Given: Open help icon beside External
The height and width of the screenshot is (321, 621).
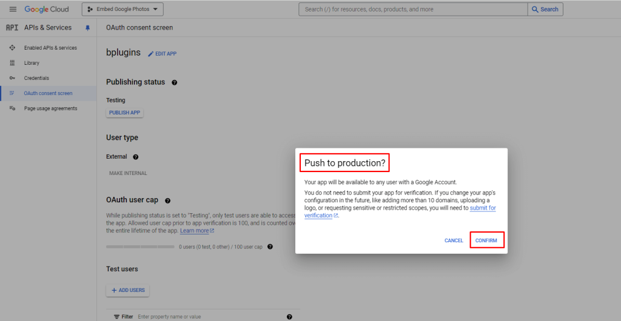Looking at the screenshot, I should coord(135,157).
